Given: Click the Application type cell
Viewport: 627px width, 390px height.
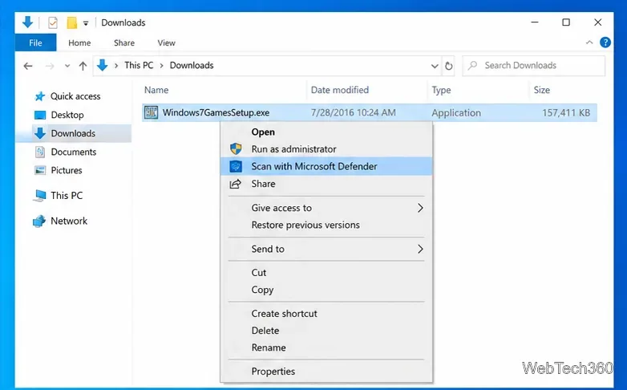Looking at the screenshot, I should coord(456,113).
